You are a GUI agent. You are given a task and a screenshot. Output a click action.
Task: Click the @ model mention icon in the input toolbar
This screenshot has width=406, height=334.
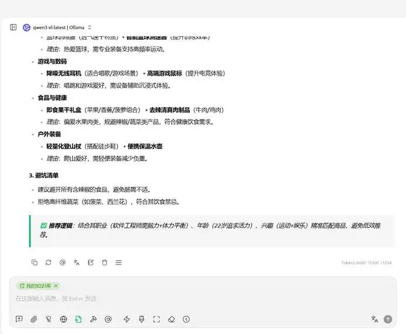tap(108, 319)
